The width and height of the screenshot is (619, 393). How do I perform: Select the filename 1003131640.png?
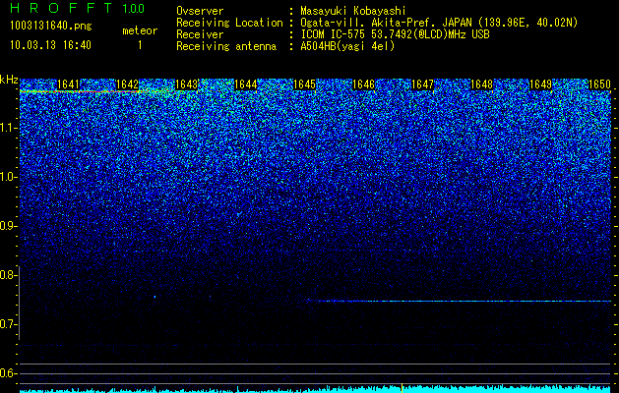coord(51,26)
